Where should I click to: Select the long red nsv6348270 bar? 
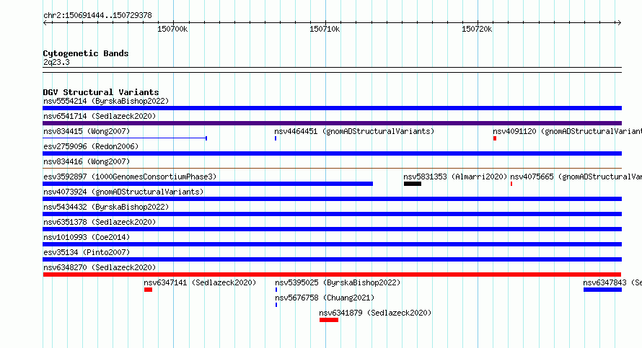(332, 275)
